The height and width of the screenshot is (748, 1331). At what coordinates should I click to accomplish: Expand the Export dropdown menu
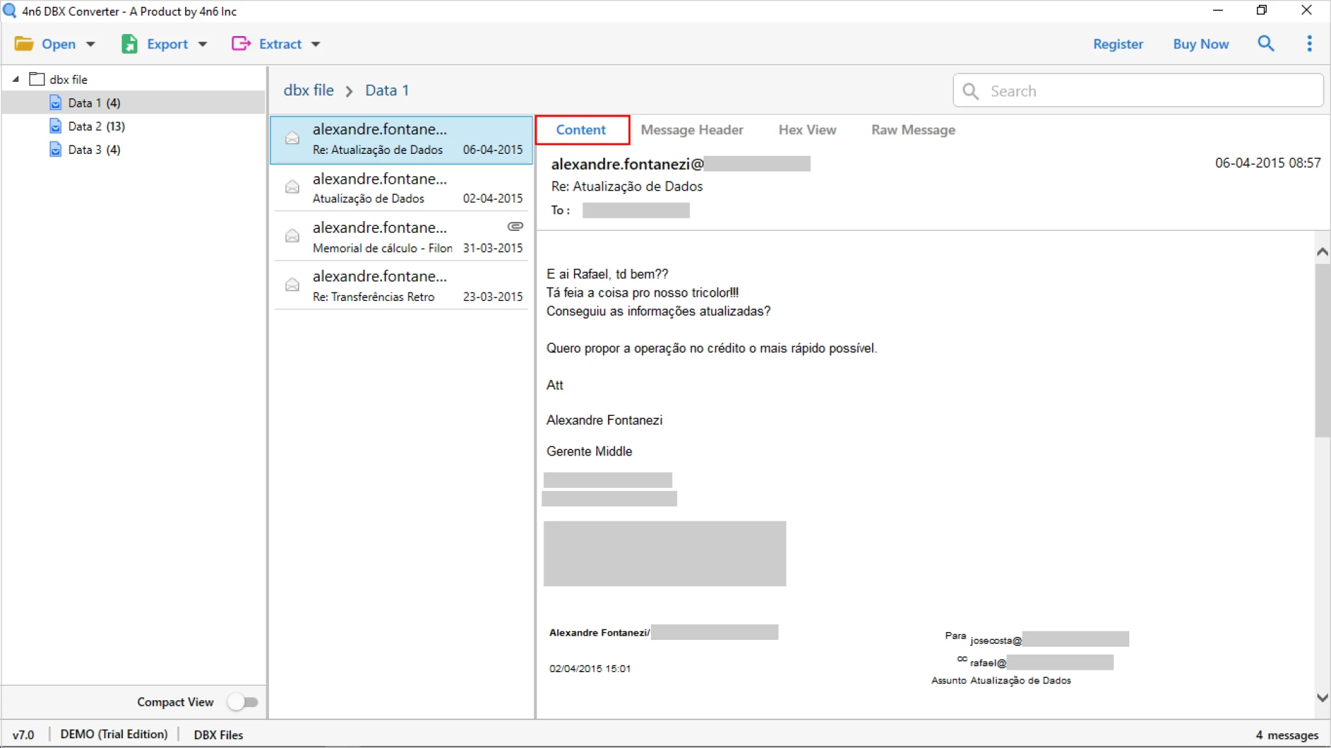pos(203,44)
